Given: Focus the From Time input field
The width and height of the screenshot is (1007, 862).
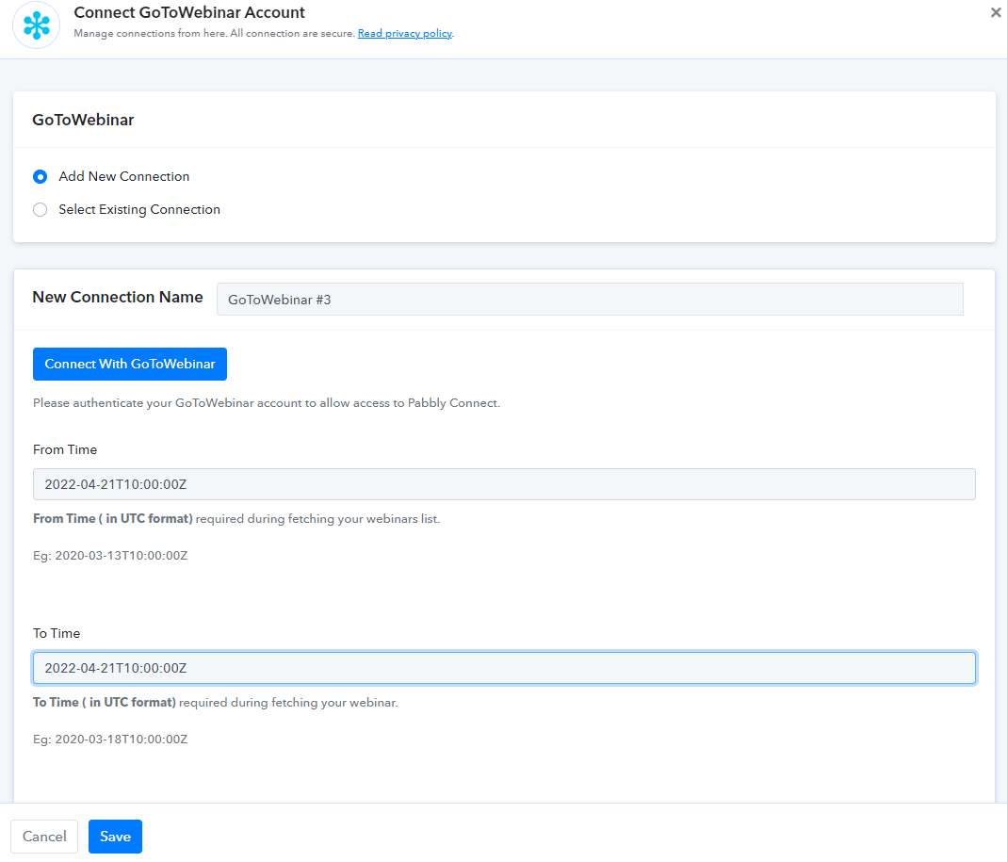Looking at the screenshot, I should (504, 484).
